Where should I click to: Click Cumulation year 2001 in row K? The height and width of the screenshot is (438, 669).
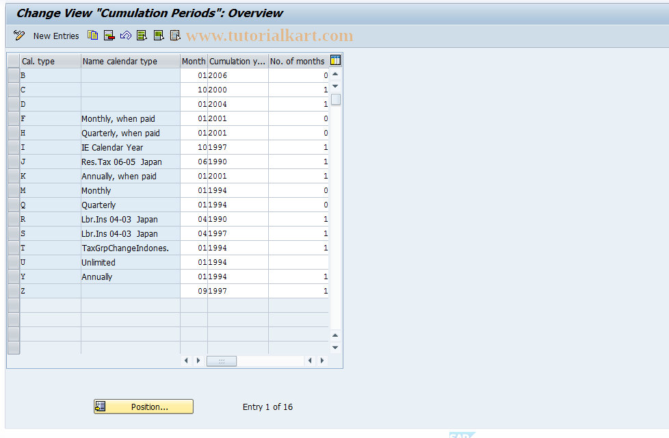click(x=238, y=177)
